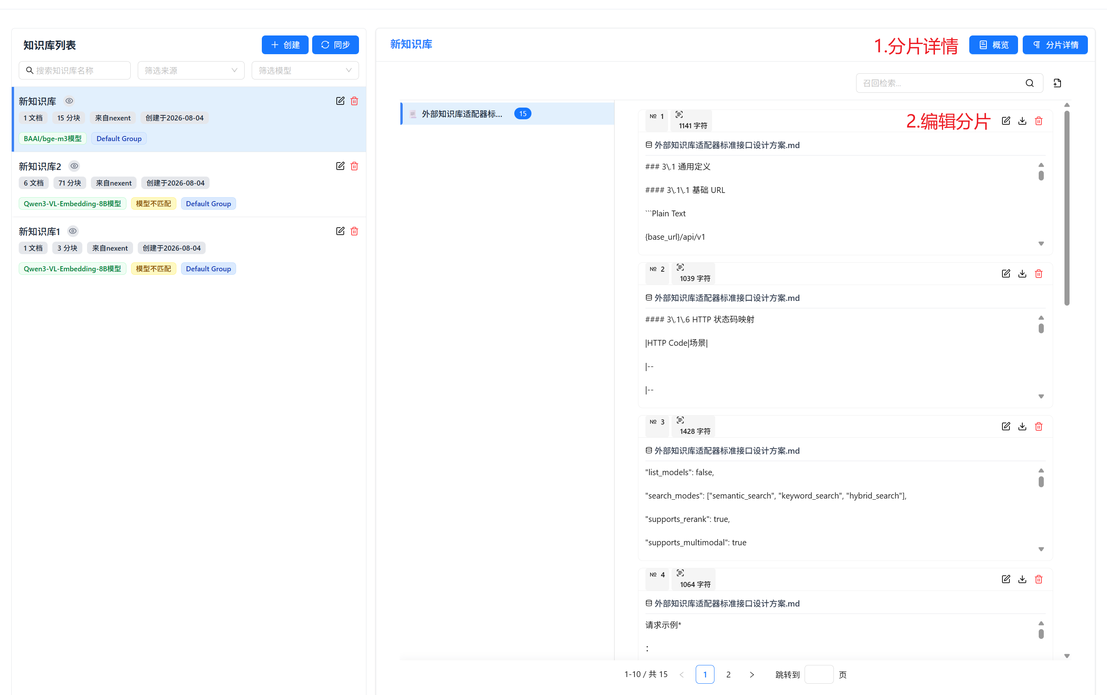Focus the 搜索知识库名称 search field
Viewport: 1107px width, 695px height.
click(75, 71)
